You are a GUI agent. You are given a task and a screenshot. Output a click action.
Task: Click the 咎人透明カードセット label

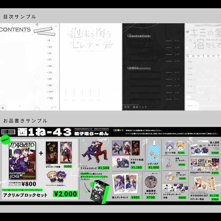pyautogui.click(x=213, y=144)
